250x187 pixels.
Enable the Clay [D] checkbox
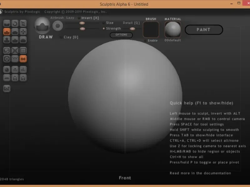[61, 37]
